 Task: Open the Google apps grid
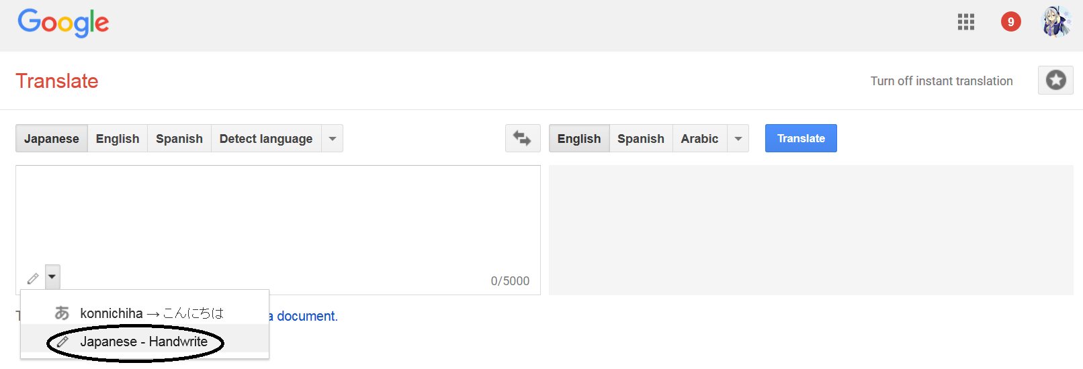965,22
